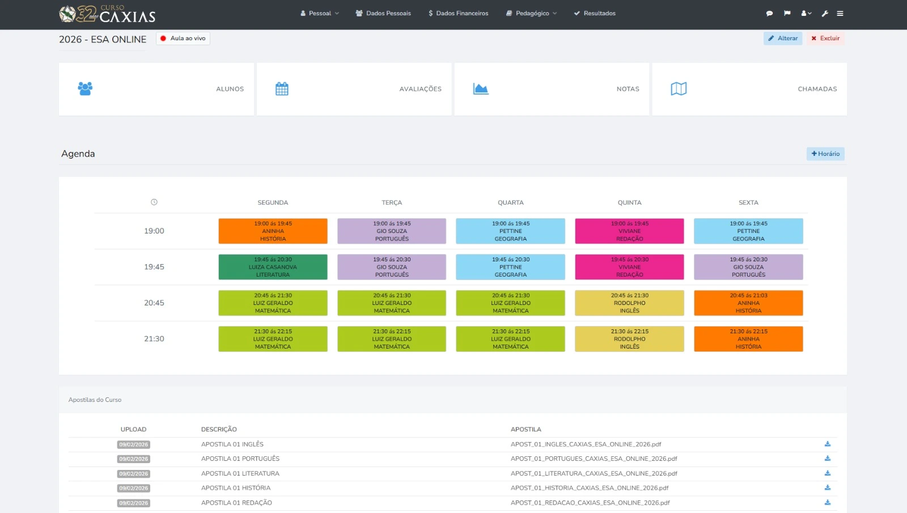Add a new schedule with Horário button
This screenshot has width=907, height=513.
click(x=825, y=154)
